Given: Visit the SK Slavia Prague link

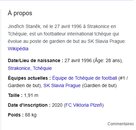Looking at the screenshot, I should click(x=62, y=85).
